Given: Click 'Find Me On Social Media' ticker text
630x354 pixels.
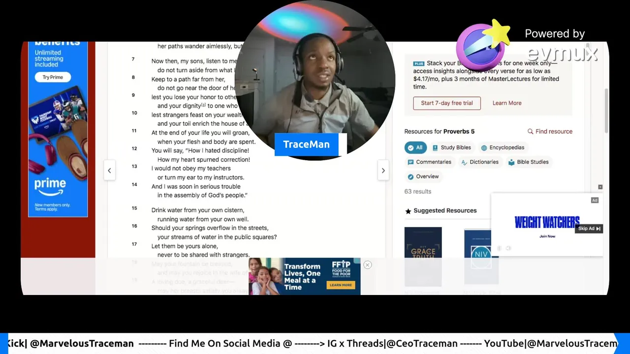Looking at the screenshot, I should click(230, 344).
